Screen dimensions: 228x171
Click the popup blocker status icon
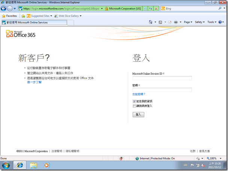(x=121, y=158)
